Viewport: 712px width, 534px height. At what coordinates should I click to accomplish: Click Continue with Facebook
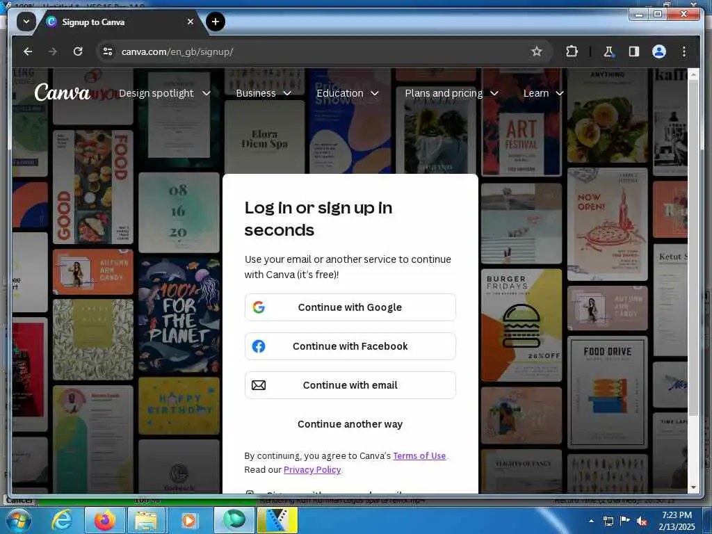350,346
